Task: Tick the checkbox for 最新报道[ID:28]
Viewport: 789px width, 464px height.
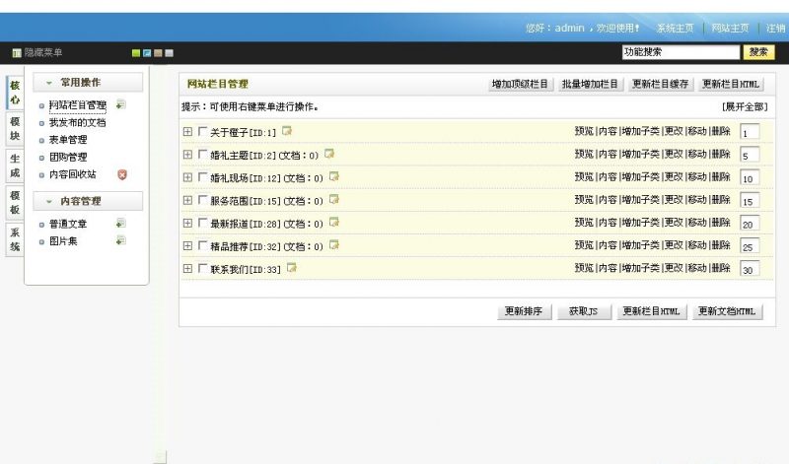Action: pyautogui.click(x=202, y=223)
